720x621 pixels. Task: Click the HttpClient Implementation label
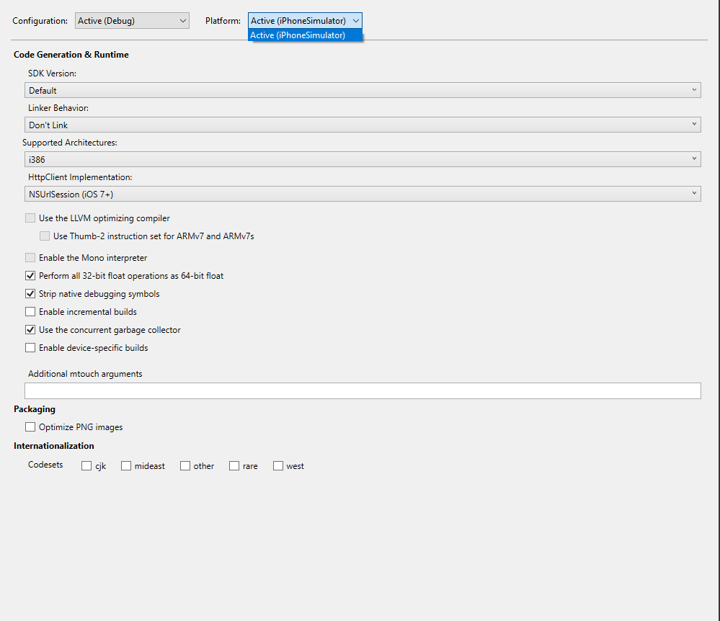click(x=80, y=177)
